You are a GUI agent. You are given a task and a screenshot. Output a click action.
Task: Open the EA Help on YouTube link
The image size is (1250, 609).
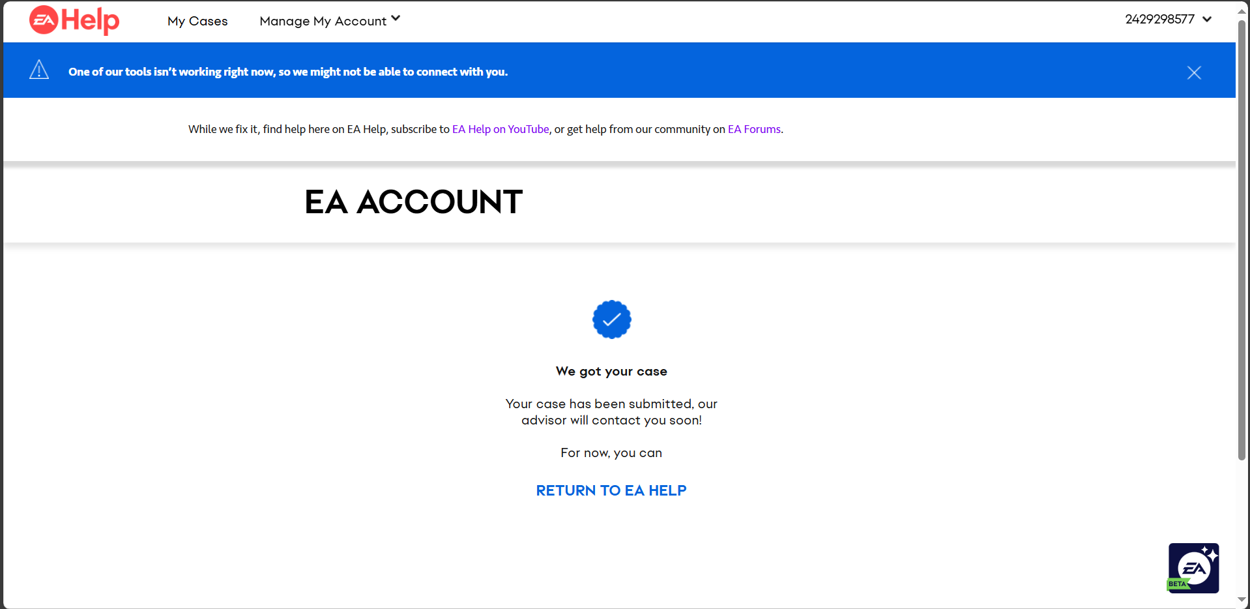click(x=501, y=129)
